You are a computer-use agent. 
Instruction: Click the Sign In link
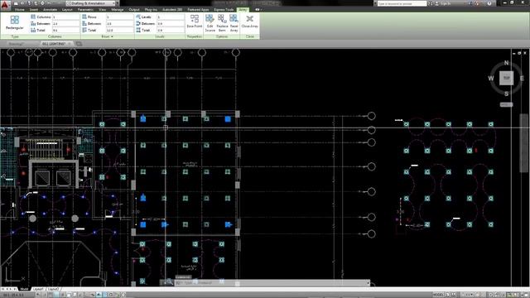pos(446,3)
